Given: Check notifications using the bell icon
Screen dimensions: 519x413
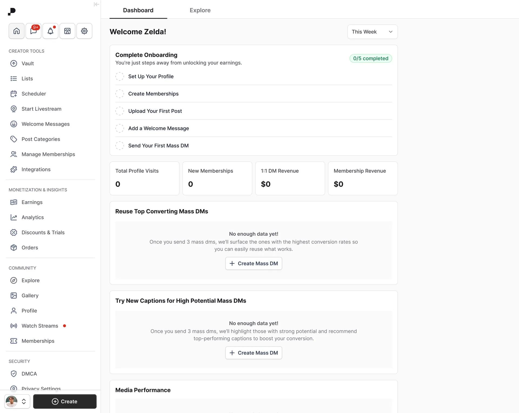Looking at the screenshot, I should (50, 31).
